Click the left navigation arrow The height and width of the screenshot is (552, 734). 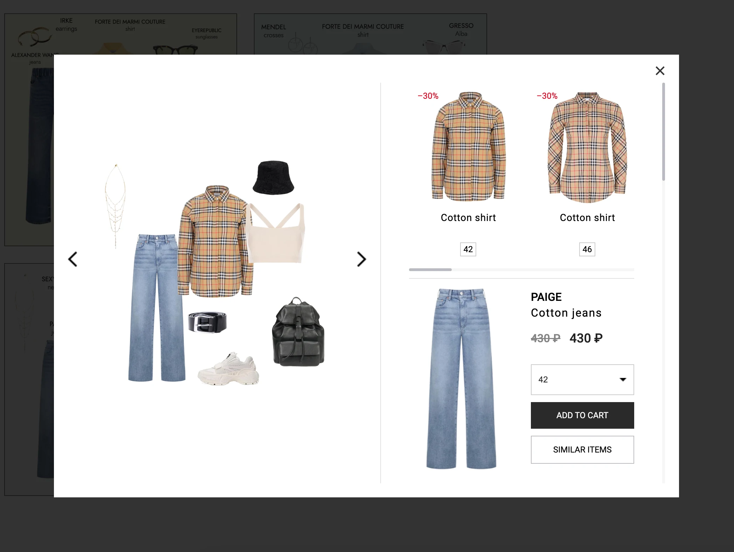pos(72,259)
